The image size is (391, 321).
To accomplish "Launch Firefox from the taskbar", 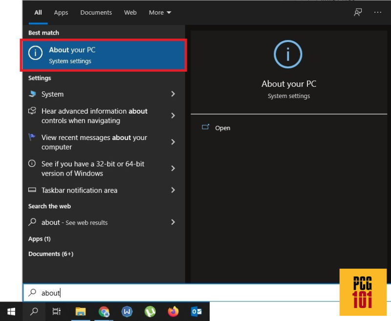I will 173,311.
